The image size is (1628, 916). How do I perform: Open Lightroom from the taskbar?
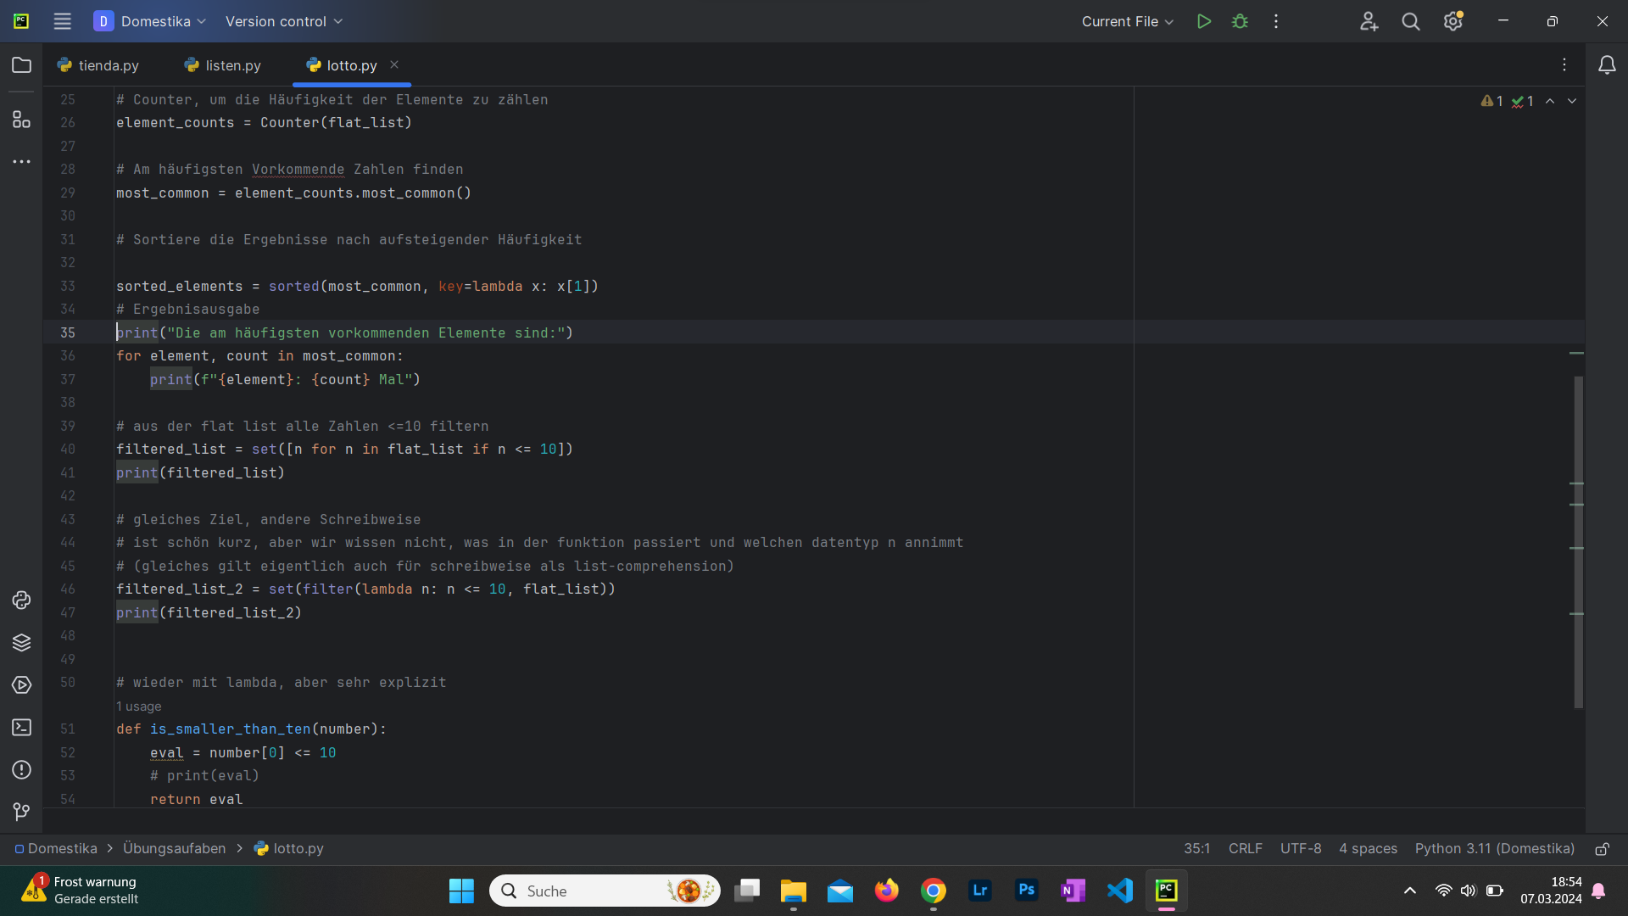[x=980, y=891]
